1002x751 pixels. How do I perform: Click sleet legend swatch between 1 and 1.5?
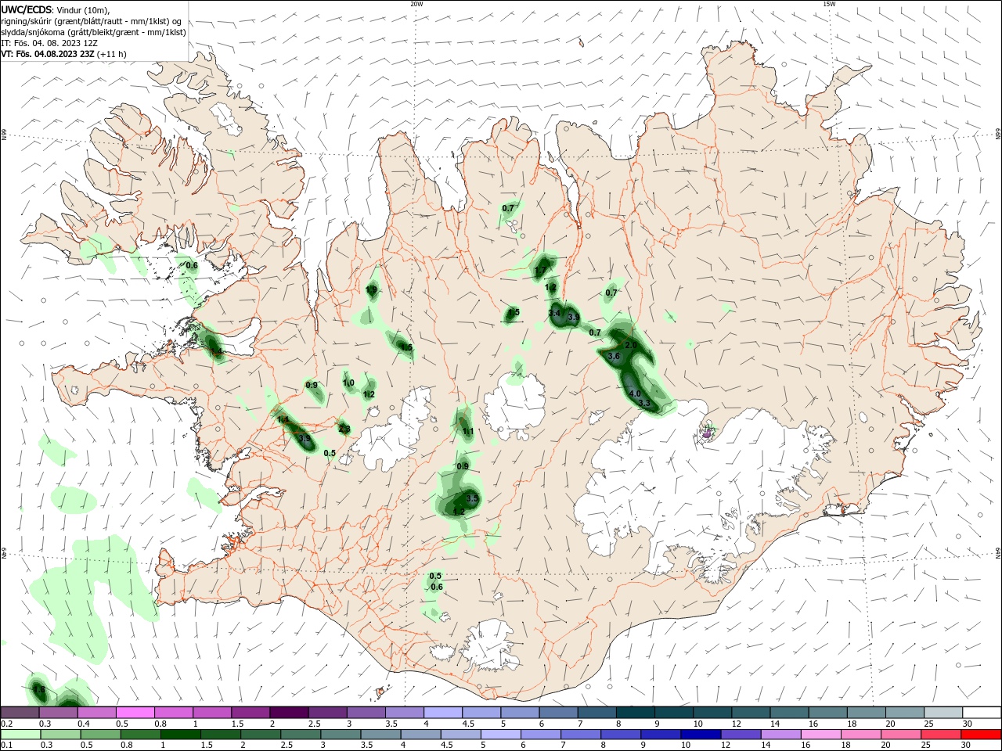coord(212,713)
